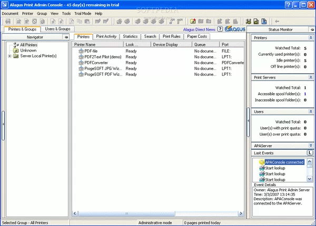Viewport: 316px width, 226px height.
Task: Click the ProgeSOFT PDF Wiz printer icon
Action: [x=81, y=74]
